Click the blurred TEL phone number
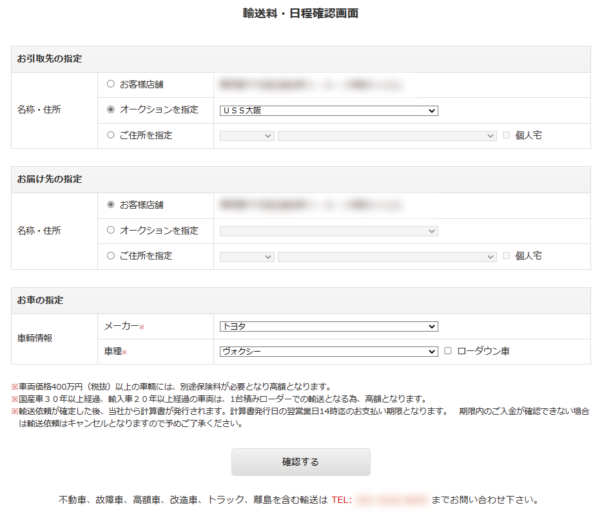The image size is (604, 512). [x=390, y=500]
